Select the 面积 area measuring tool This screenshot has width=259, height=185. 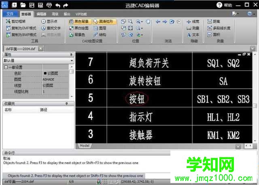click(214, 35)
